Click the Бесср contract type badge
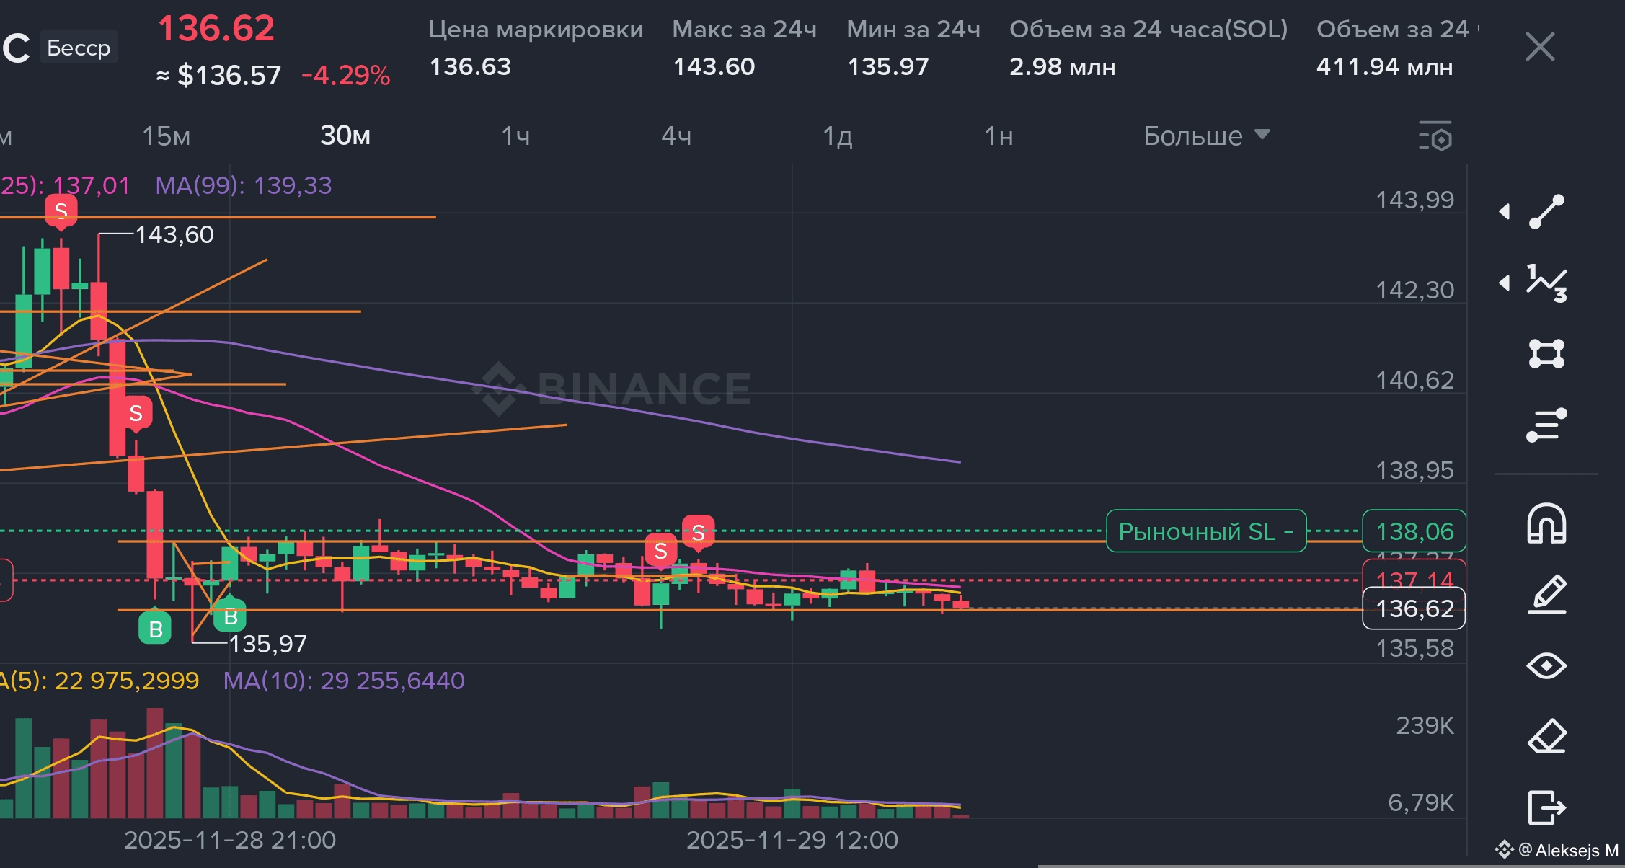The image size is (1625, 868). [79, 48]
